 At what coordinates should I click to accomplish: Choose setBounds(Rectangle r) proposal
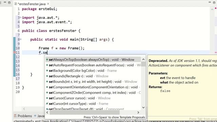93,76
